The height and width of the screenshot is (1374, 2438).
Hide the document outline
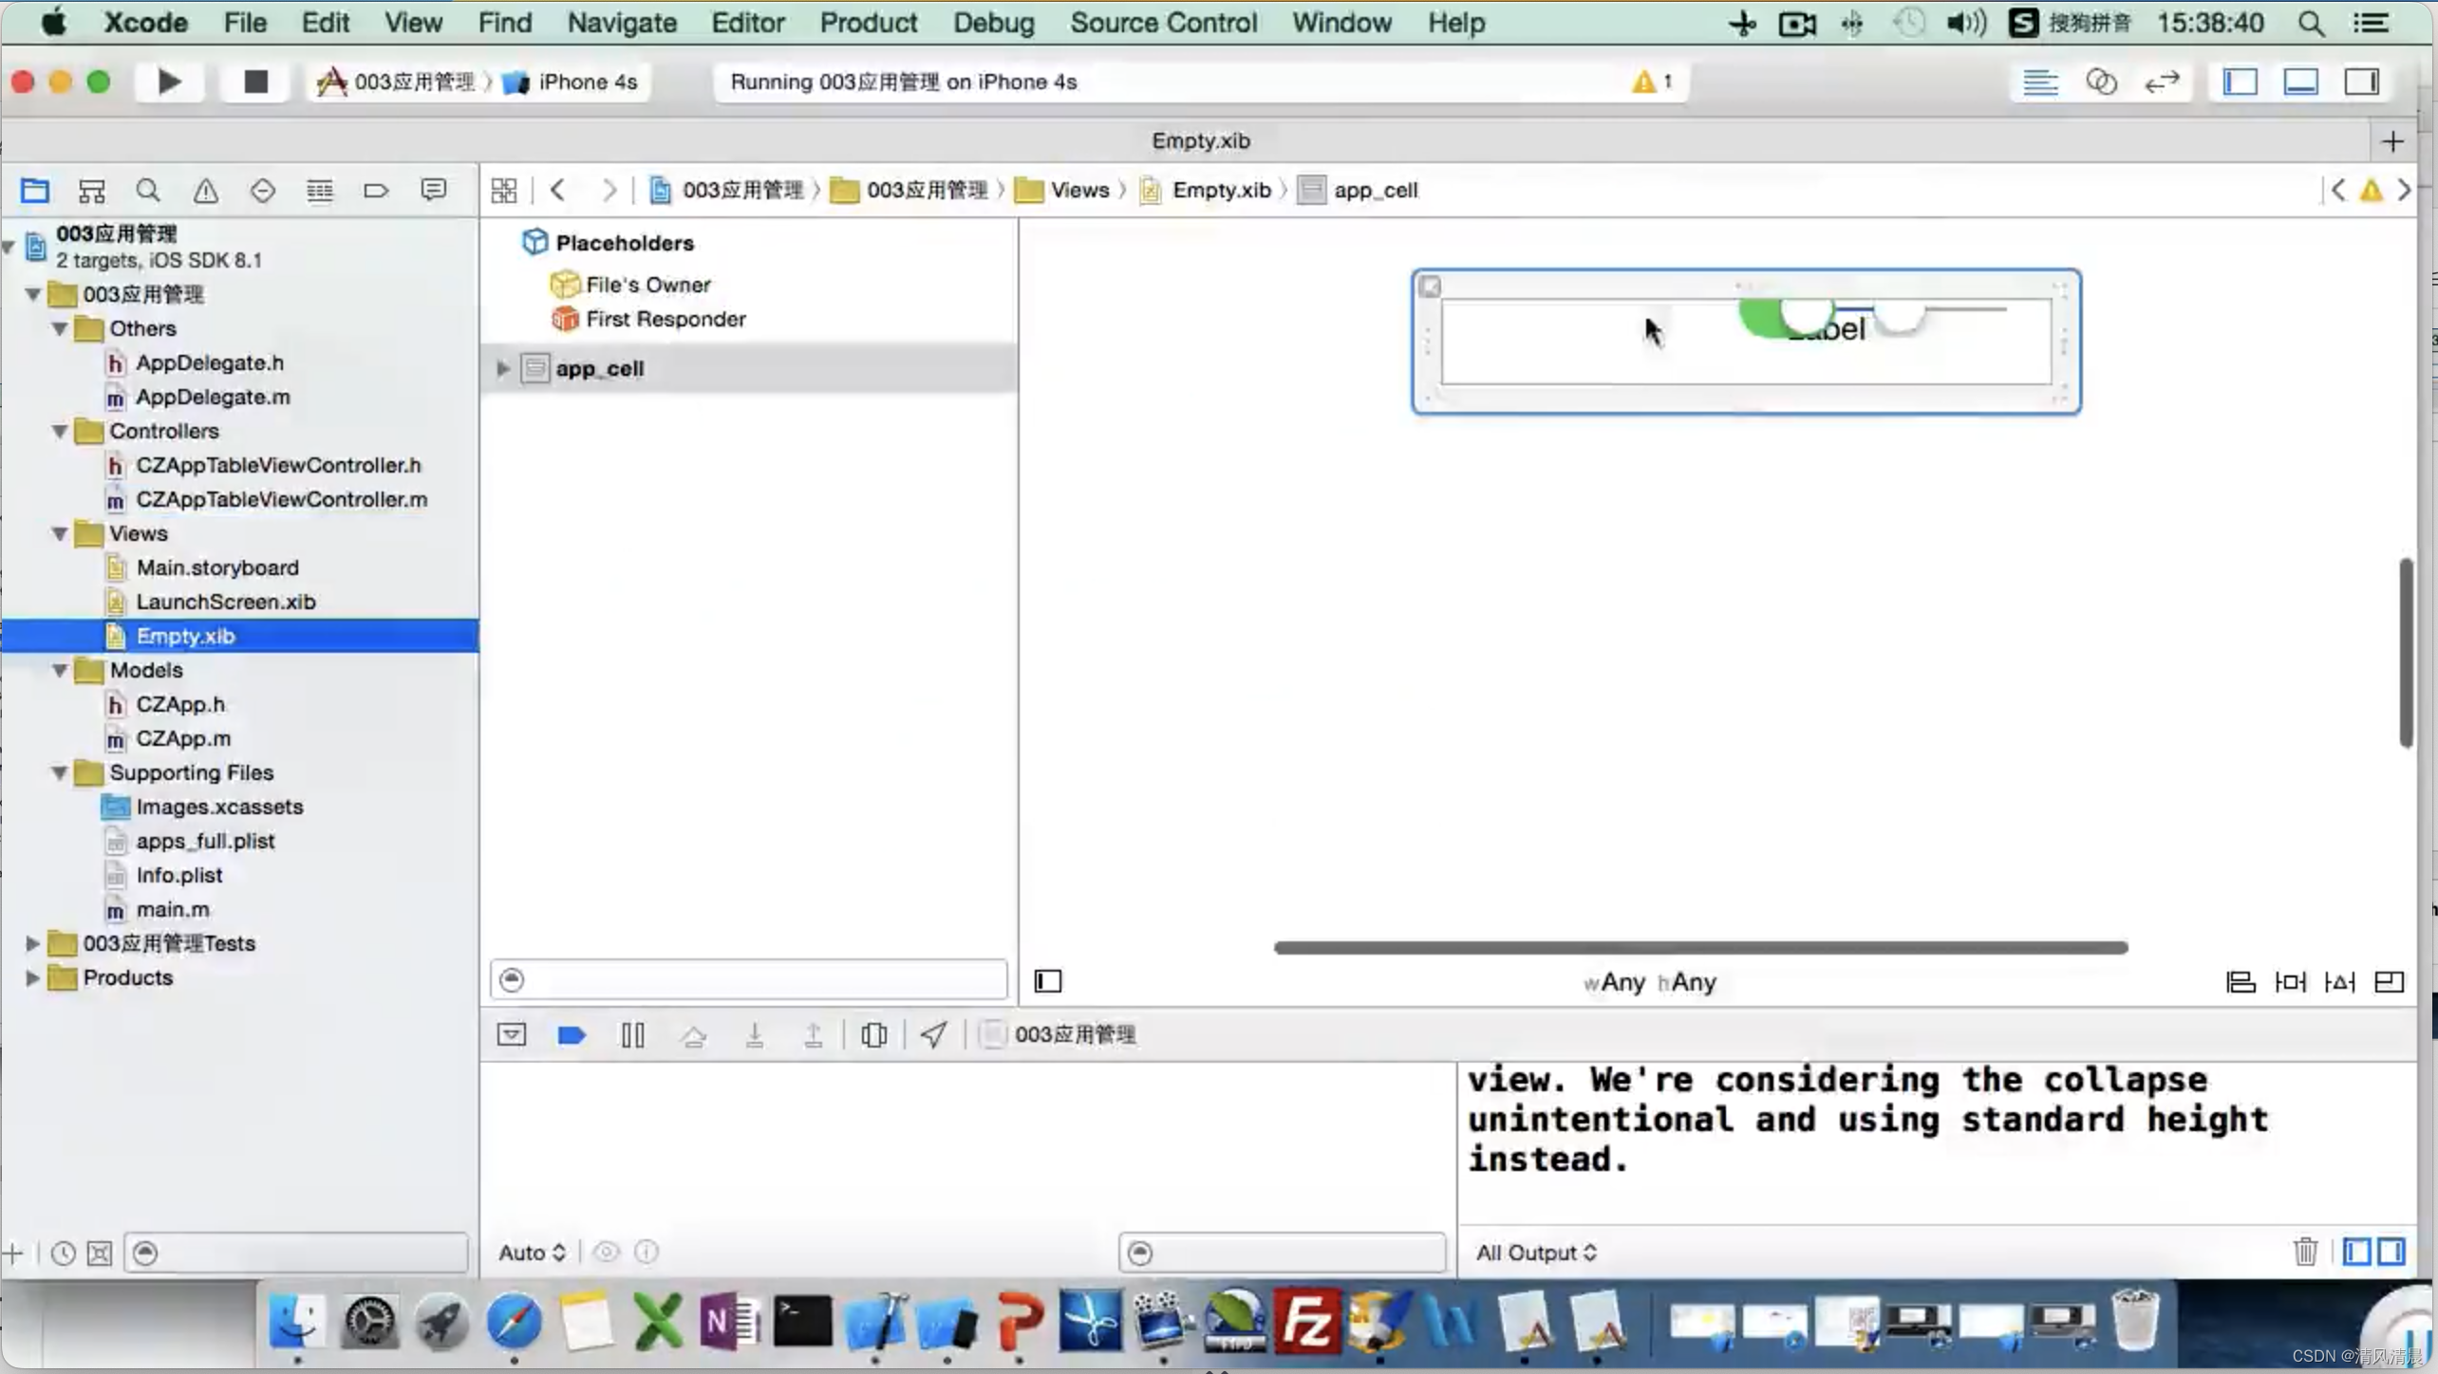[x=1048, y=981]
